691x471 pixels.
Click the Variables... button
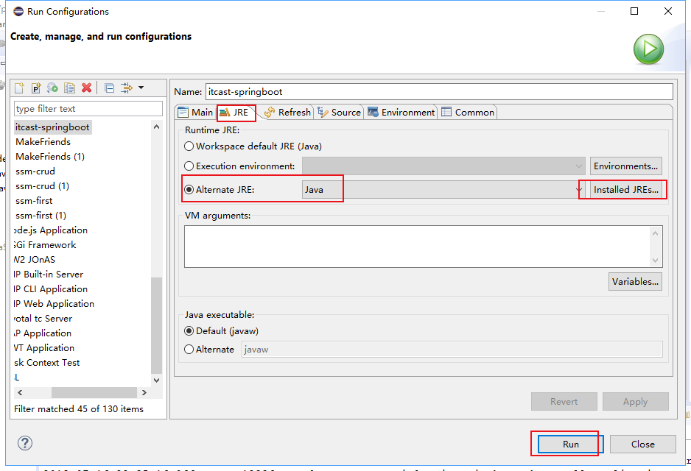(x=635, y=282)
